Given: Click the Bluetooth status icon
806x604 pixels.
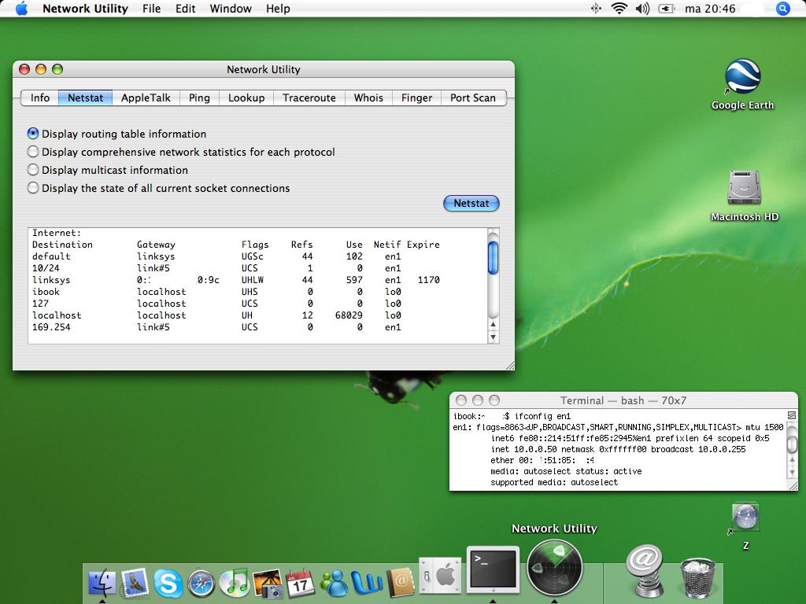Looking at the screenshot, I should 596,8.
